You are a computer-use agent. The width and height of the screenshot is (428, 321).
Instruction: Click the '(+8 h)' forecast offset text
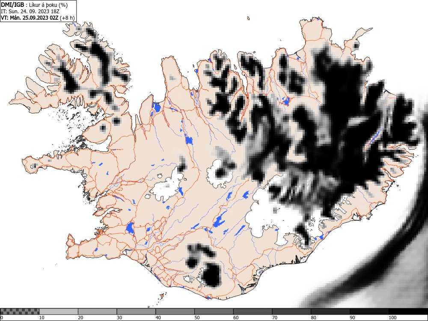67,18
